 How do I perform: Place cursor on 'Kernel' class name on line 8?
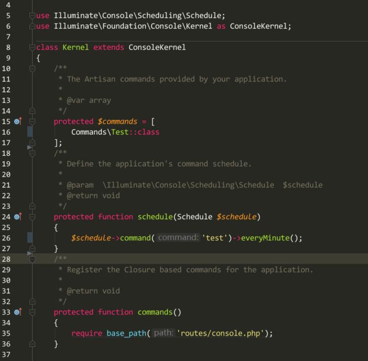[75, 47]
